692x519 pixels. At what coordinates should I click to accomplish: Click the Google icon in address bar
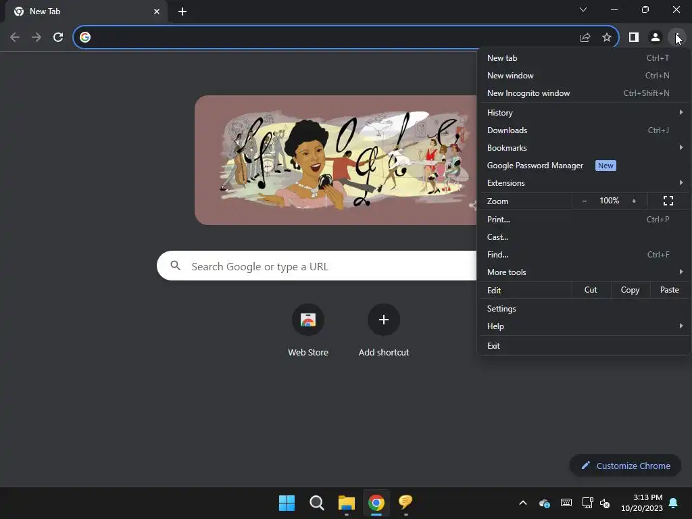(x=85, y=37)
